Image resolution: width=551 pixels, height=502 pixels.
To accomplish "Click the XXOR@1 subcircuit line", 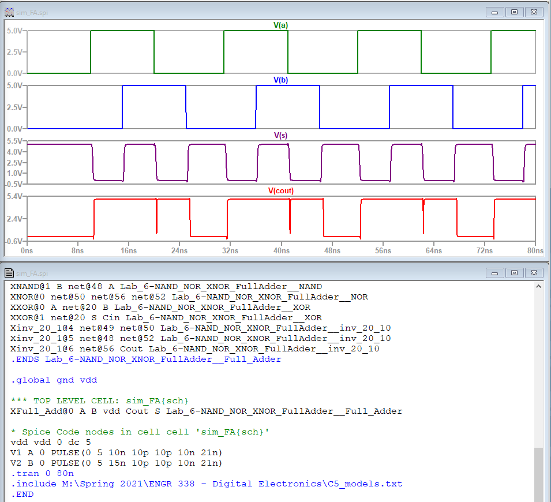I will click(x=166, y=318).
